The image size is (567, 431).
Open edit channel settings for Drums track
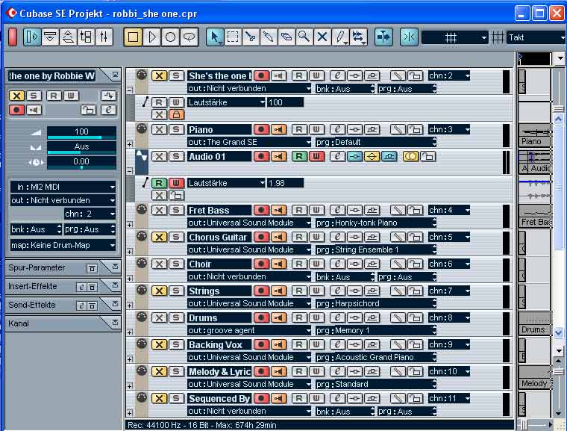pos(337,317)
